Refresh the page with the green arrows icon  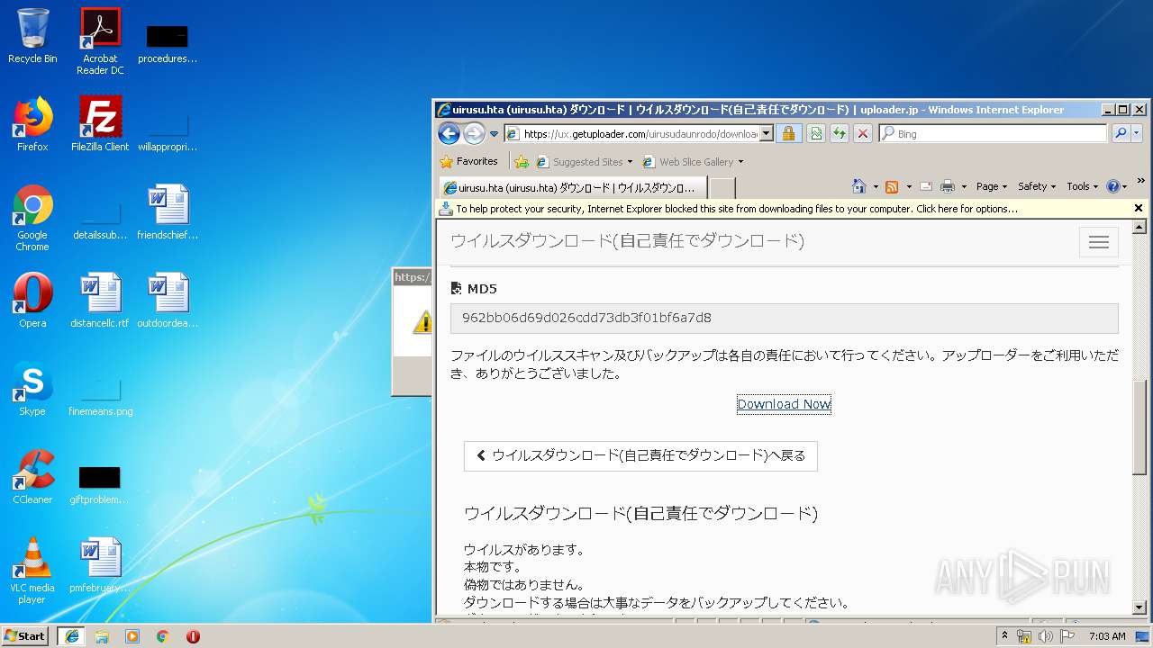(839, 133)
